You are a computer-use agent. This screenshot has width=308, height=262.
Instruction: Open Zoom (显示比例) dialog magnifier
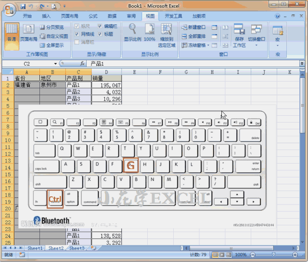tap(133, 32)
